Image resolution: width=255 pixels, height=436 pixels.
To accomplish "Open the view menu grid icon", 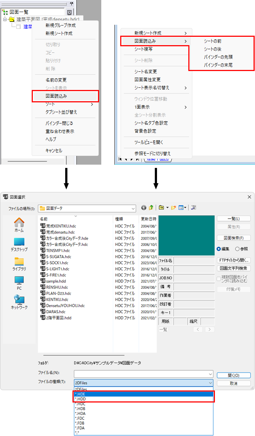I will tap(181, 208).
